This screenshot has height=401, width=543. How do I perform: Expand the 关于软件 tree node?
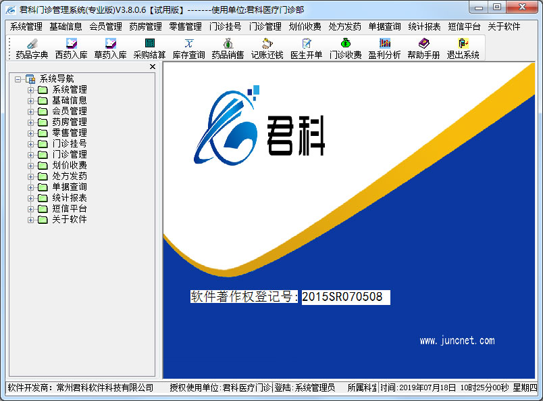pos(30,220)
